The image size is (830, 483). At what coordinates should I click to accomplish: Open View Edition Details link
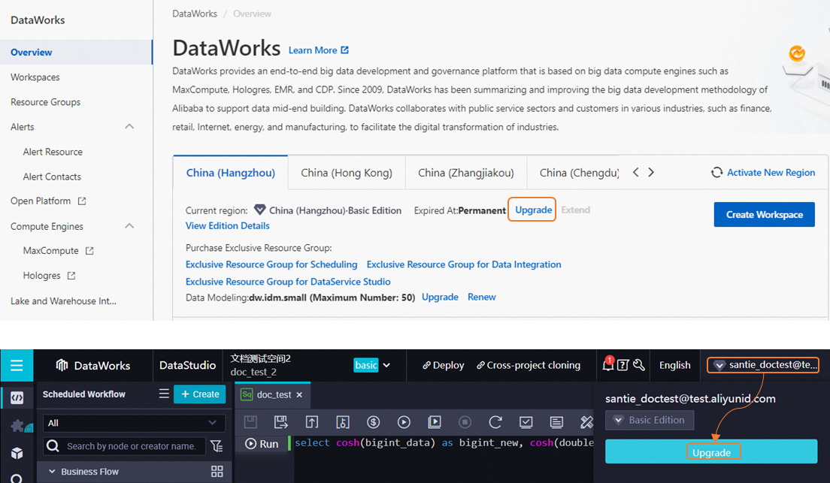[x=228, y=226]
